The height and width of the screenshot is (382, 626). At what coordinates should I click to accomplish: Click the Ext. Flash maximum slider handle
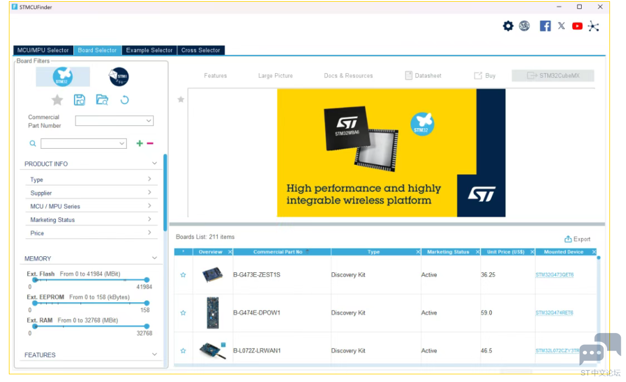147,280
